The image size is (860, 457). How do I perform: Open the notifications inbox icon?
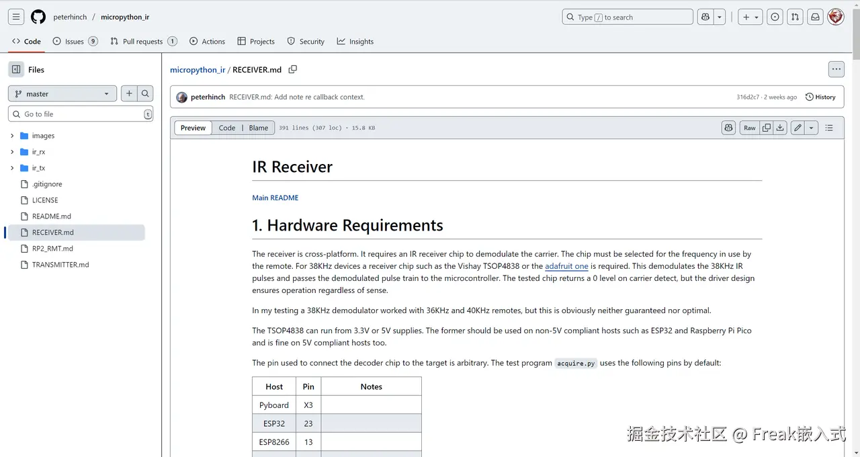[815, 17]
